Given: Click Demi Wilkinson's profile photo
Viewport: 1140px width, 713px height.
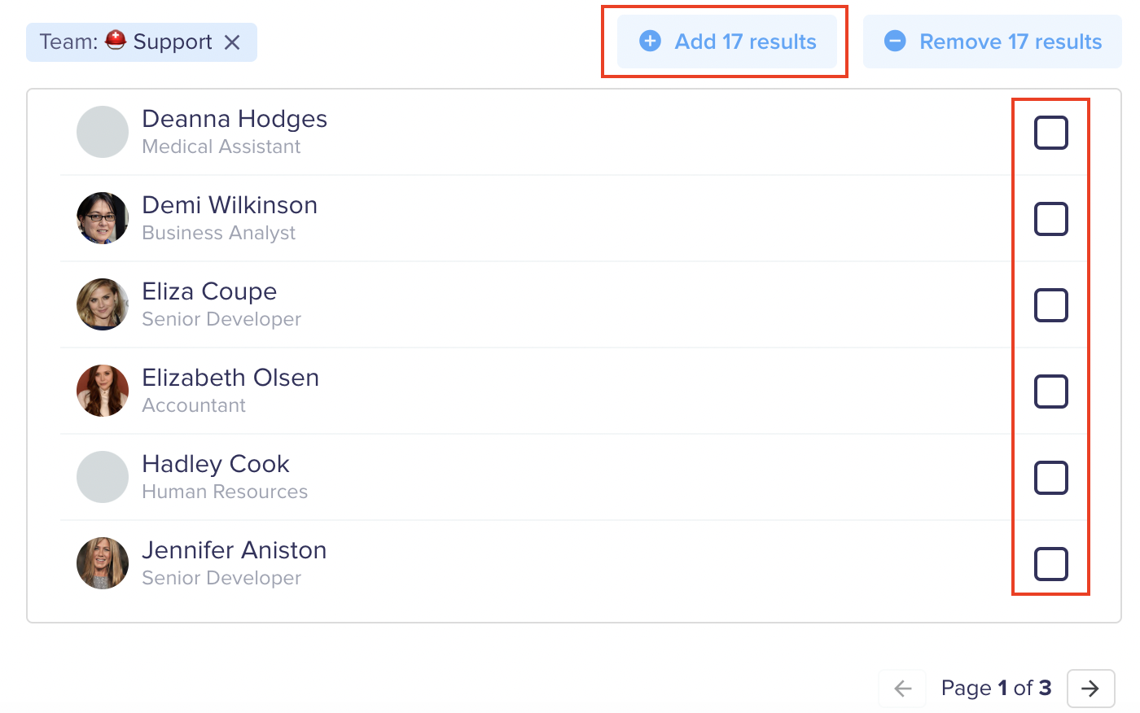Looking at the screenshot, I should pyautogui.click(x=103, y=218).
